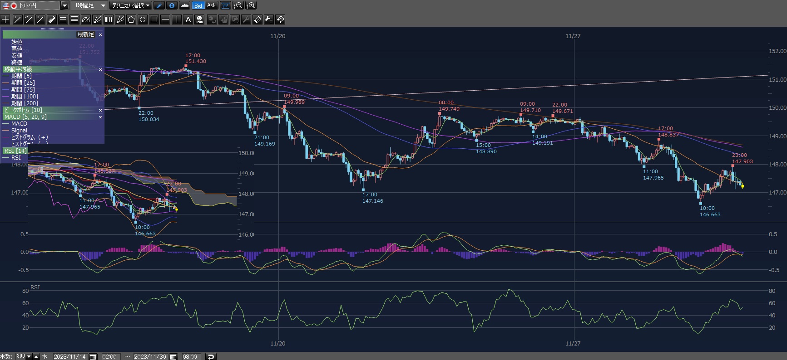Switch price display to Bid

(x=198, y=5)
